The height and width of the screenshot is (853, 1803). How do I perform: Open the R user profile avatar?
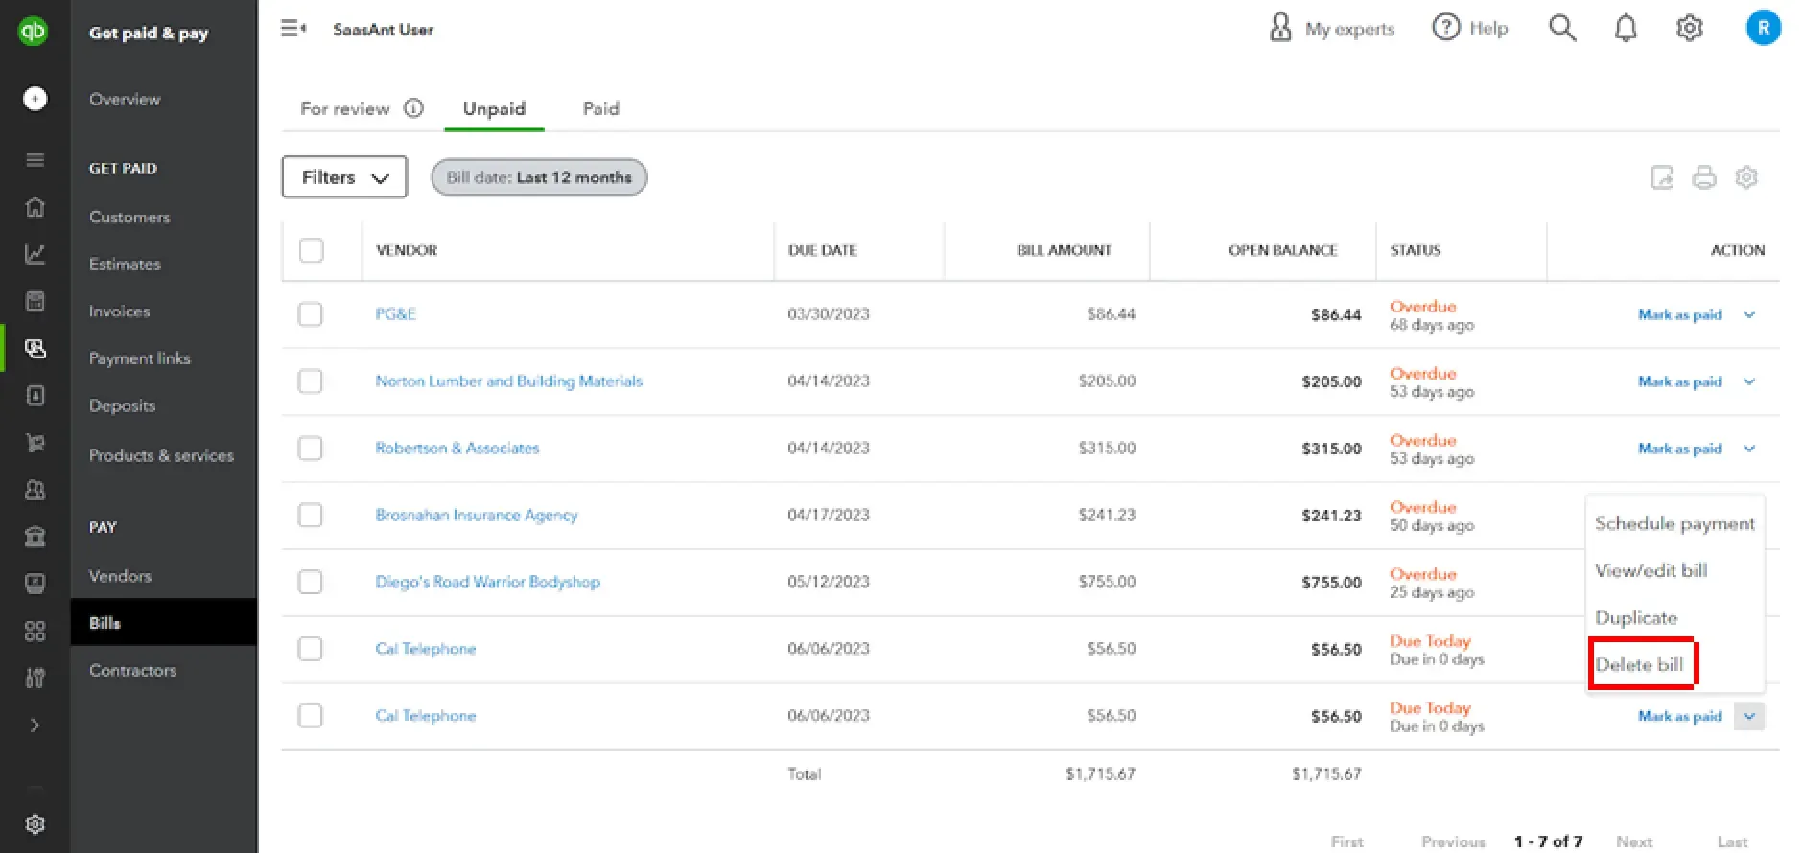[x=1763, y=28]
